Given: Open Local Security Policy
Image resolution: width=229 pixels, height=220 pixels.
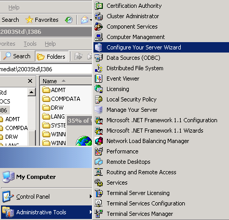Looking at the screenshot, I should tap(161, 99).
